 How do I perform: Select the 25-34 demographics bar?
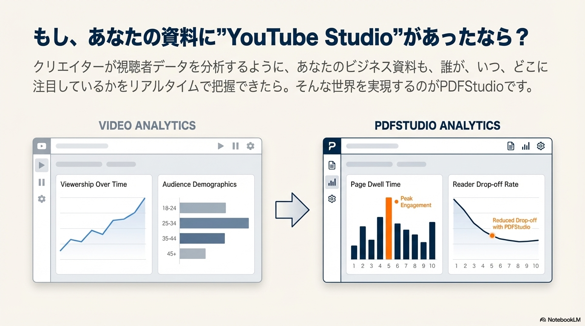(x=214, y=223)
